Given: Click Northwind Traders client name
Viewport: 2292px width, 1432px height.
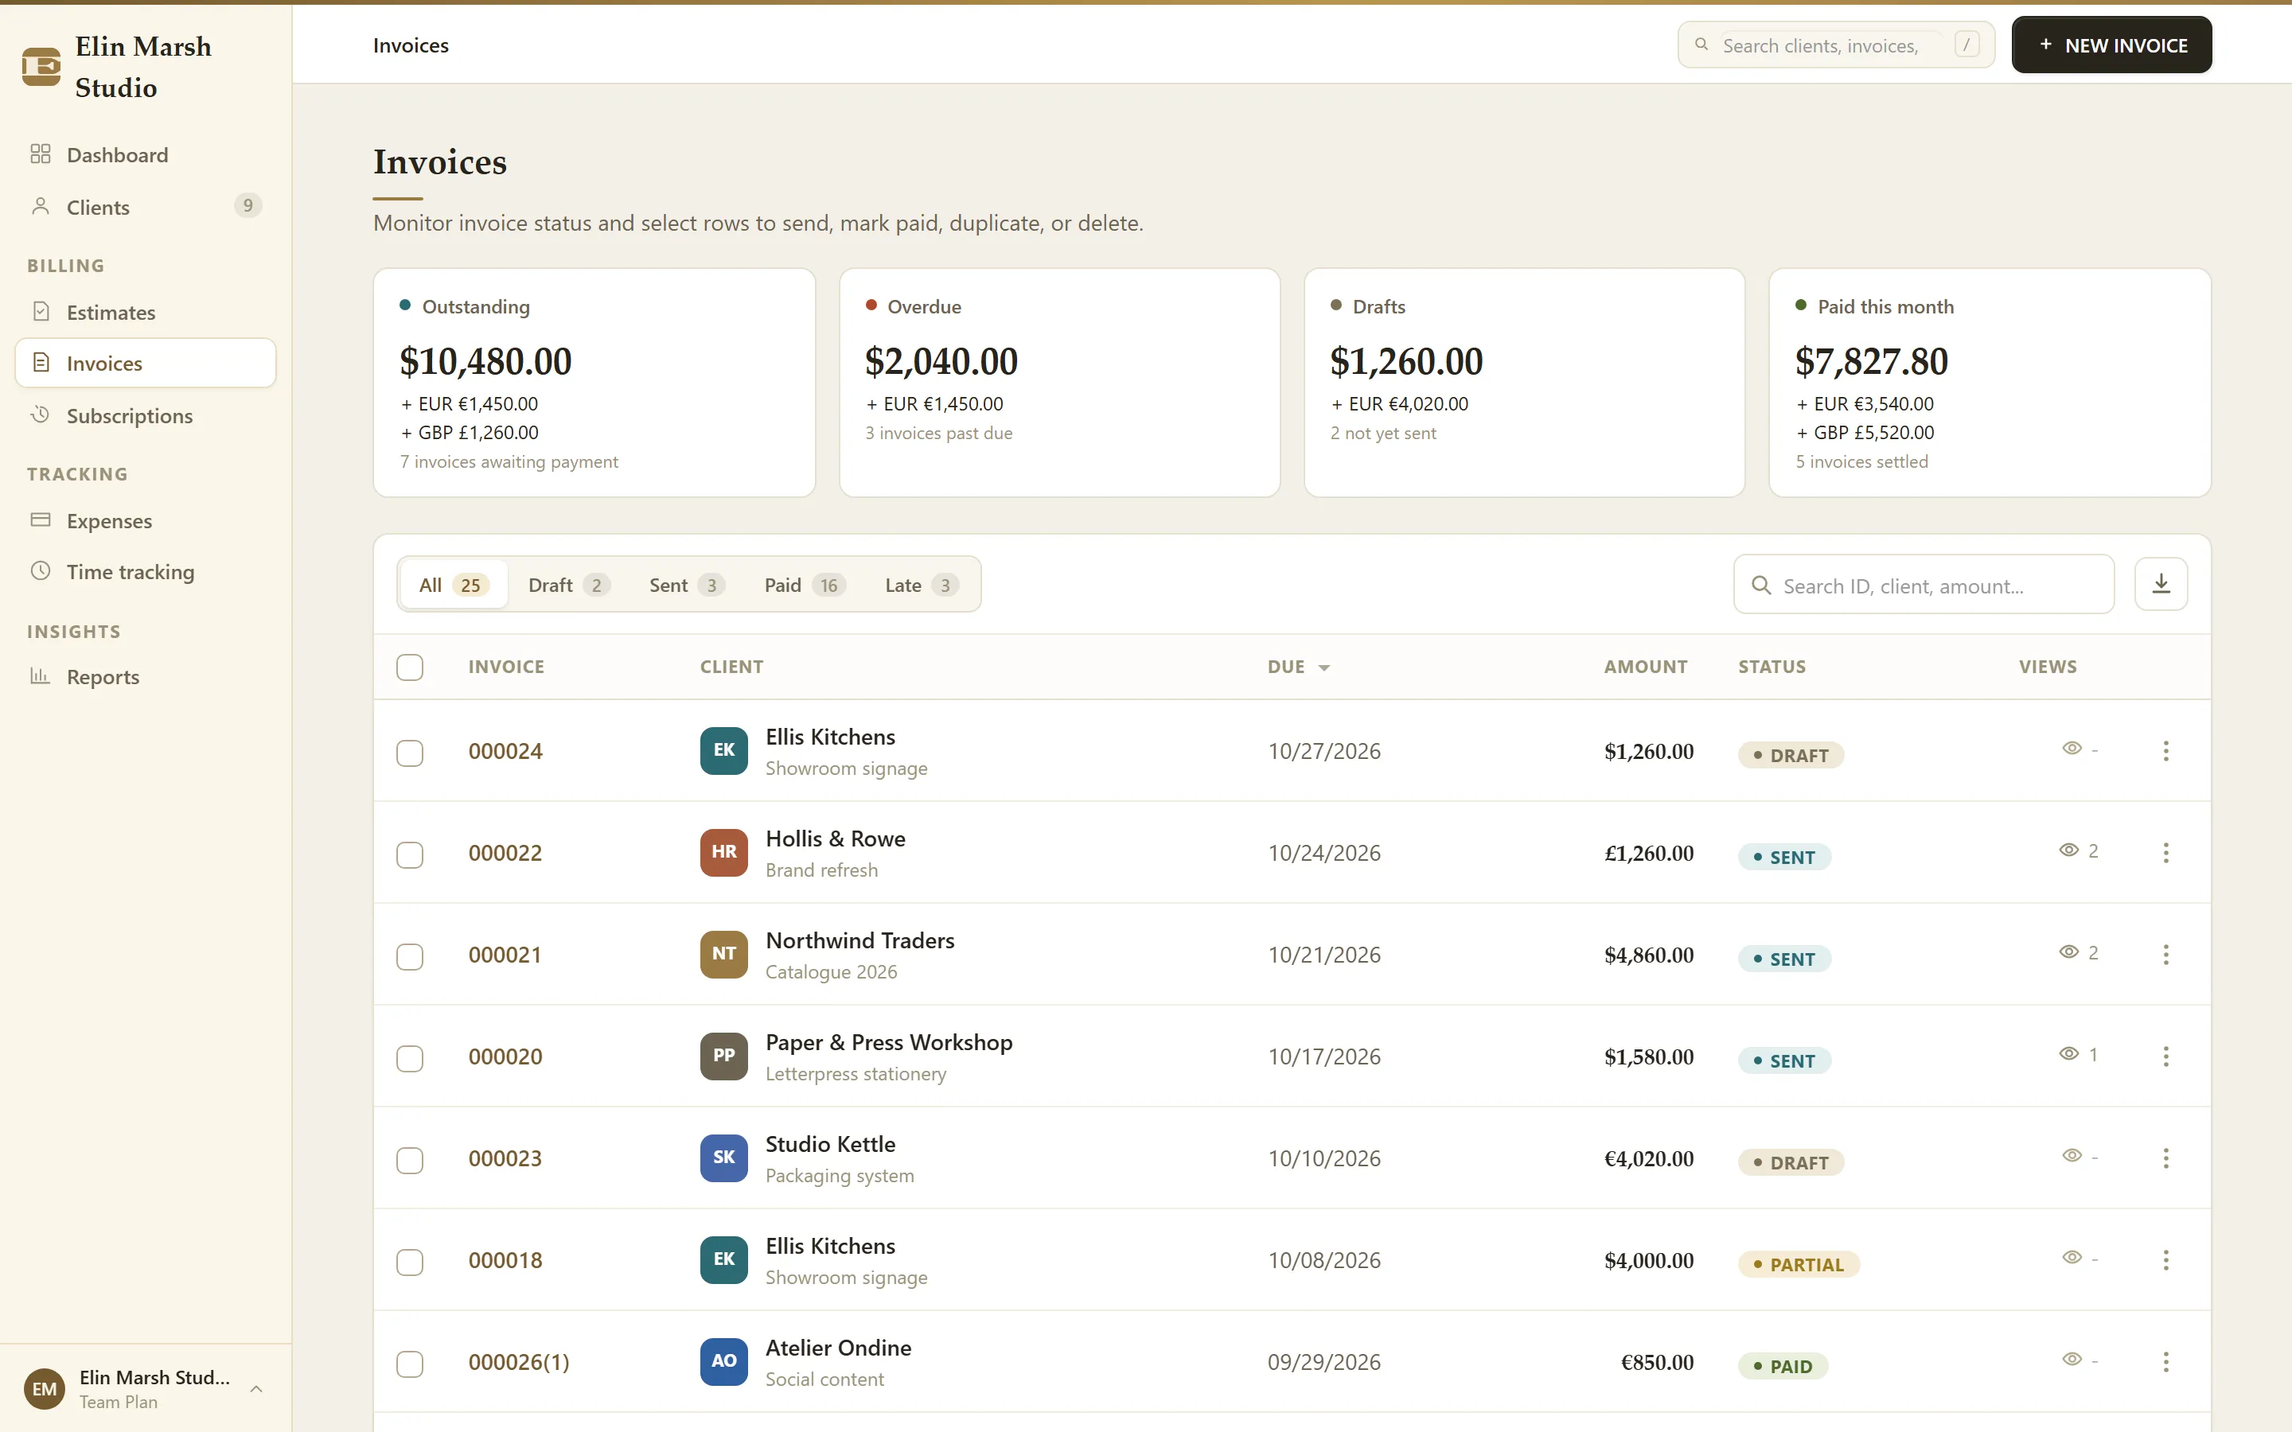Looking at the screenshot, I should pos(859,940).
